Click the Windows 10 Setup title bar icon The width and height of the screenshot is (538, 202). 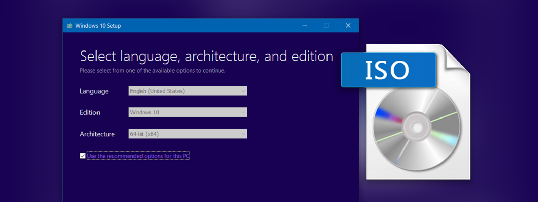70,26
